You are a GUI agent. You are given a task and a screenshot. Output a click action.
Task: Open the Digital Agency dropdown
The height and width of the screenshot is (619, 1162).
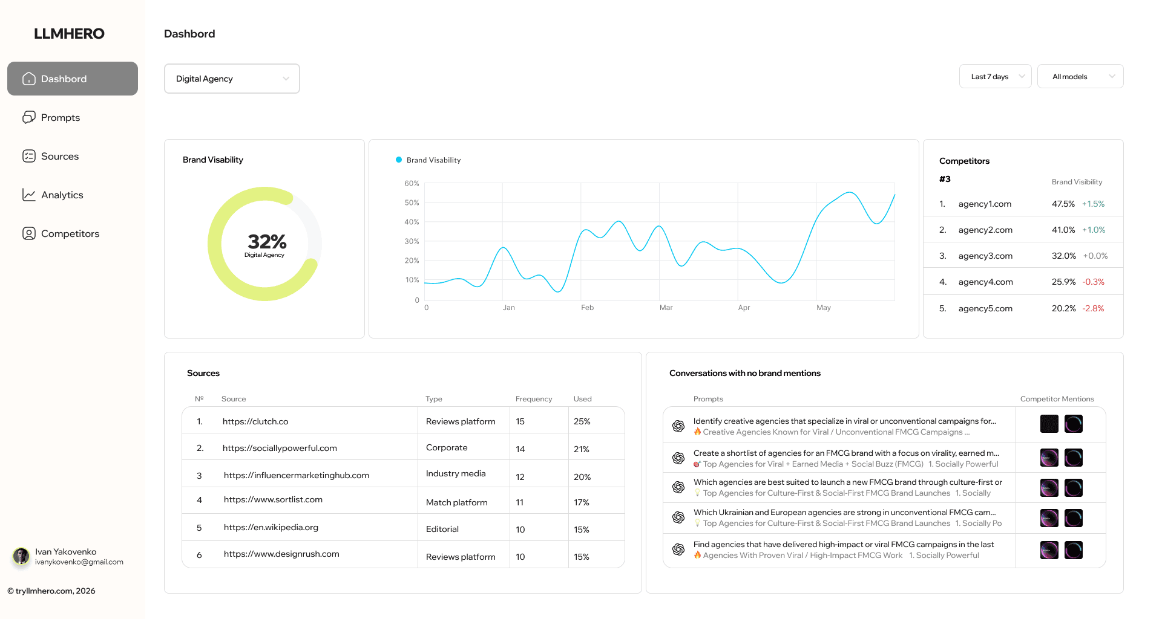[x=232, y=79]
